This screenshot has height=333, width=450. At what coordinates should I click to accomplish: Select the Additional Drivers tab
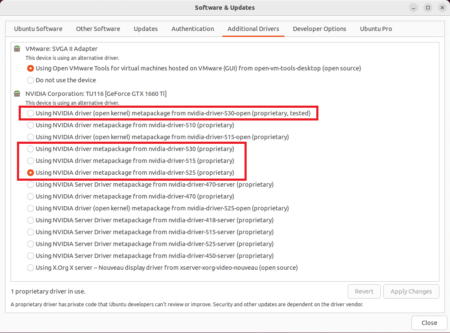pyautogui.click(x=253, y=29)
